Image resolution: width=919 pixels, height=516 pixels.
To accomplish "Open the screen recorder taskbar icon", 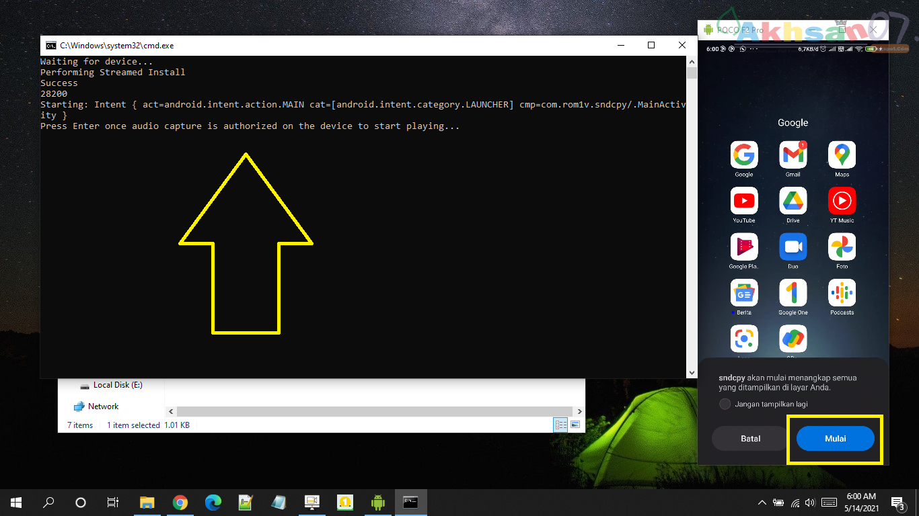I will pos(311,503).
